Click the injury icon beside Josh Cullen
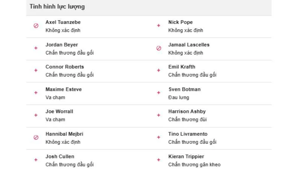The height and width of the screenshot is (169, 301). [x=36, y=160]
